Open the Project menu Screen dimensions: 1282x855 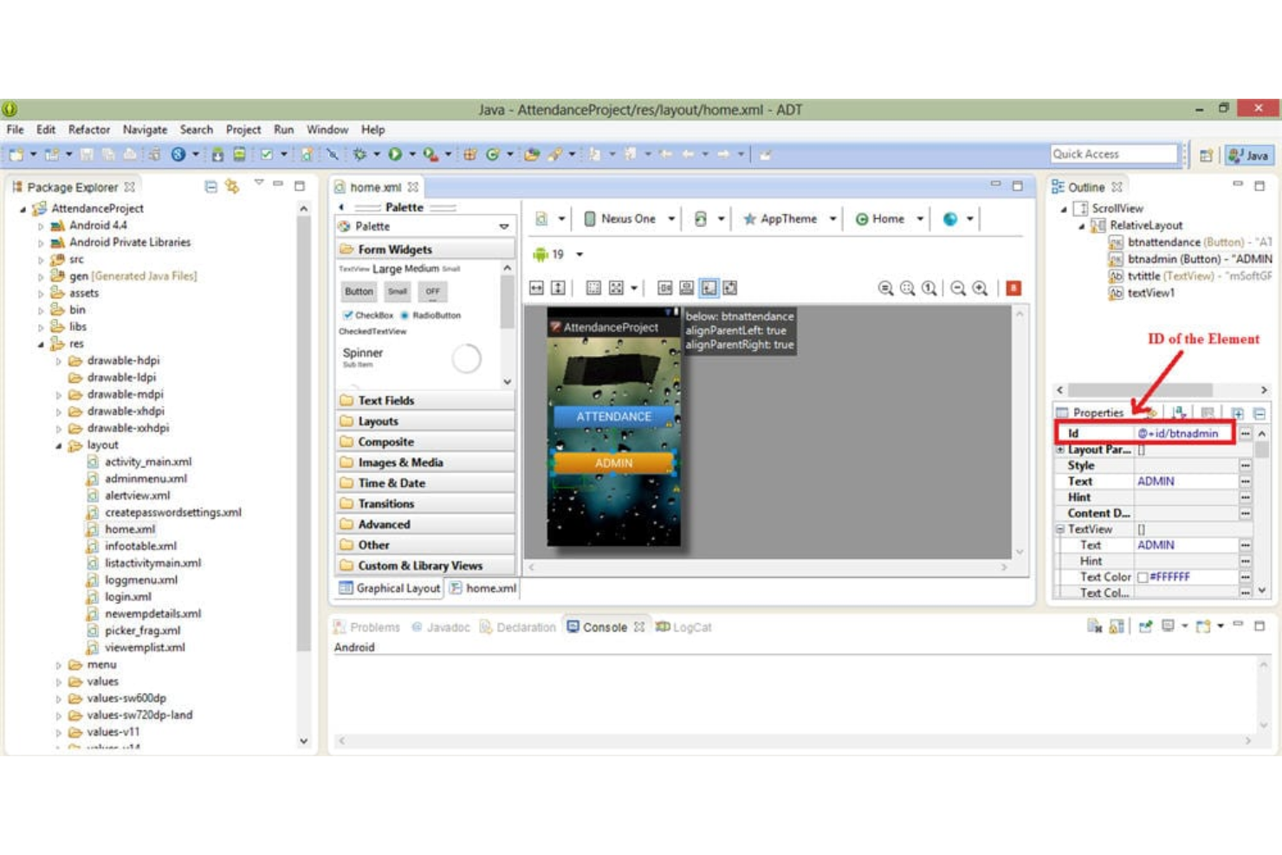[243, 129]
